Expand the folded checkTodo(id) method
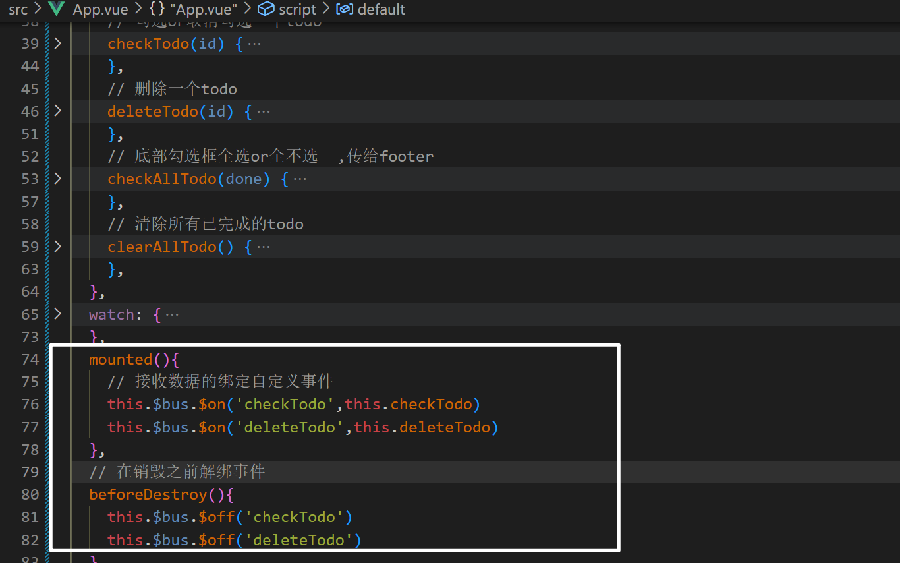The width and height of the screenshot is (900, 563). (58, 44)
